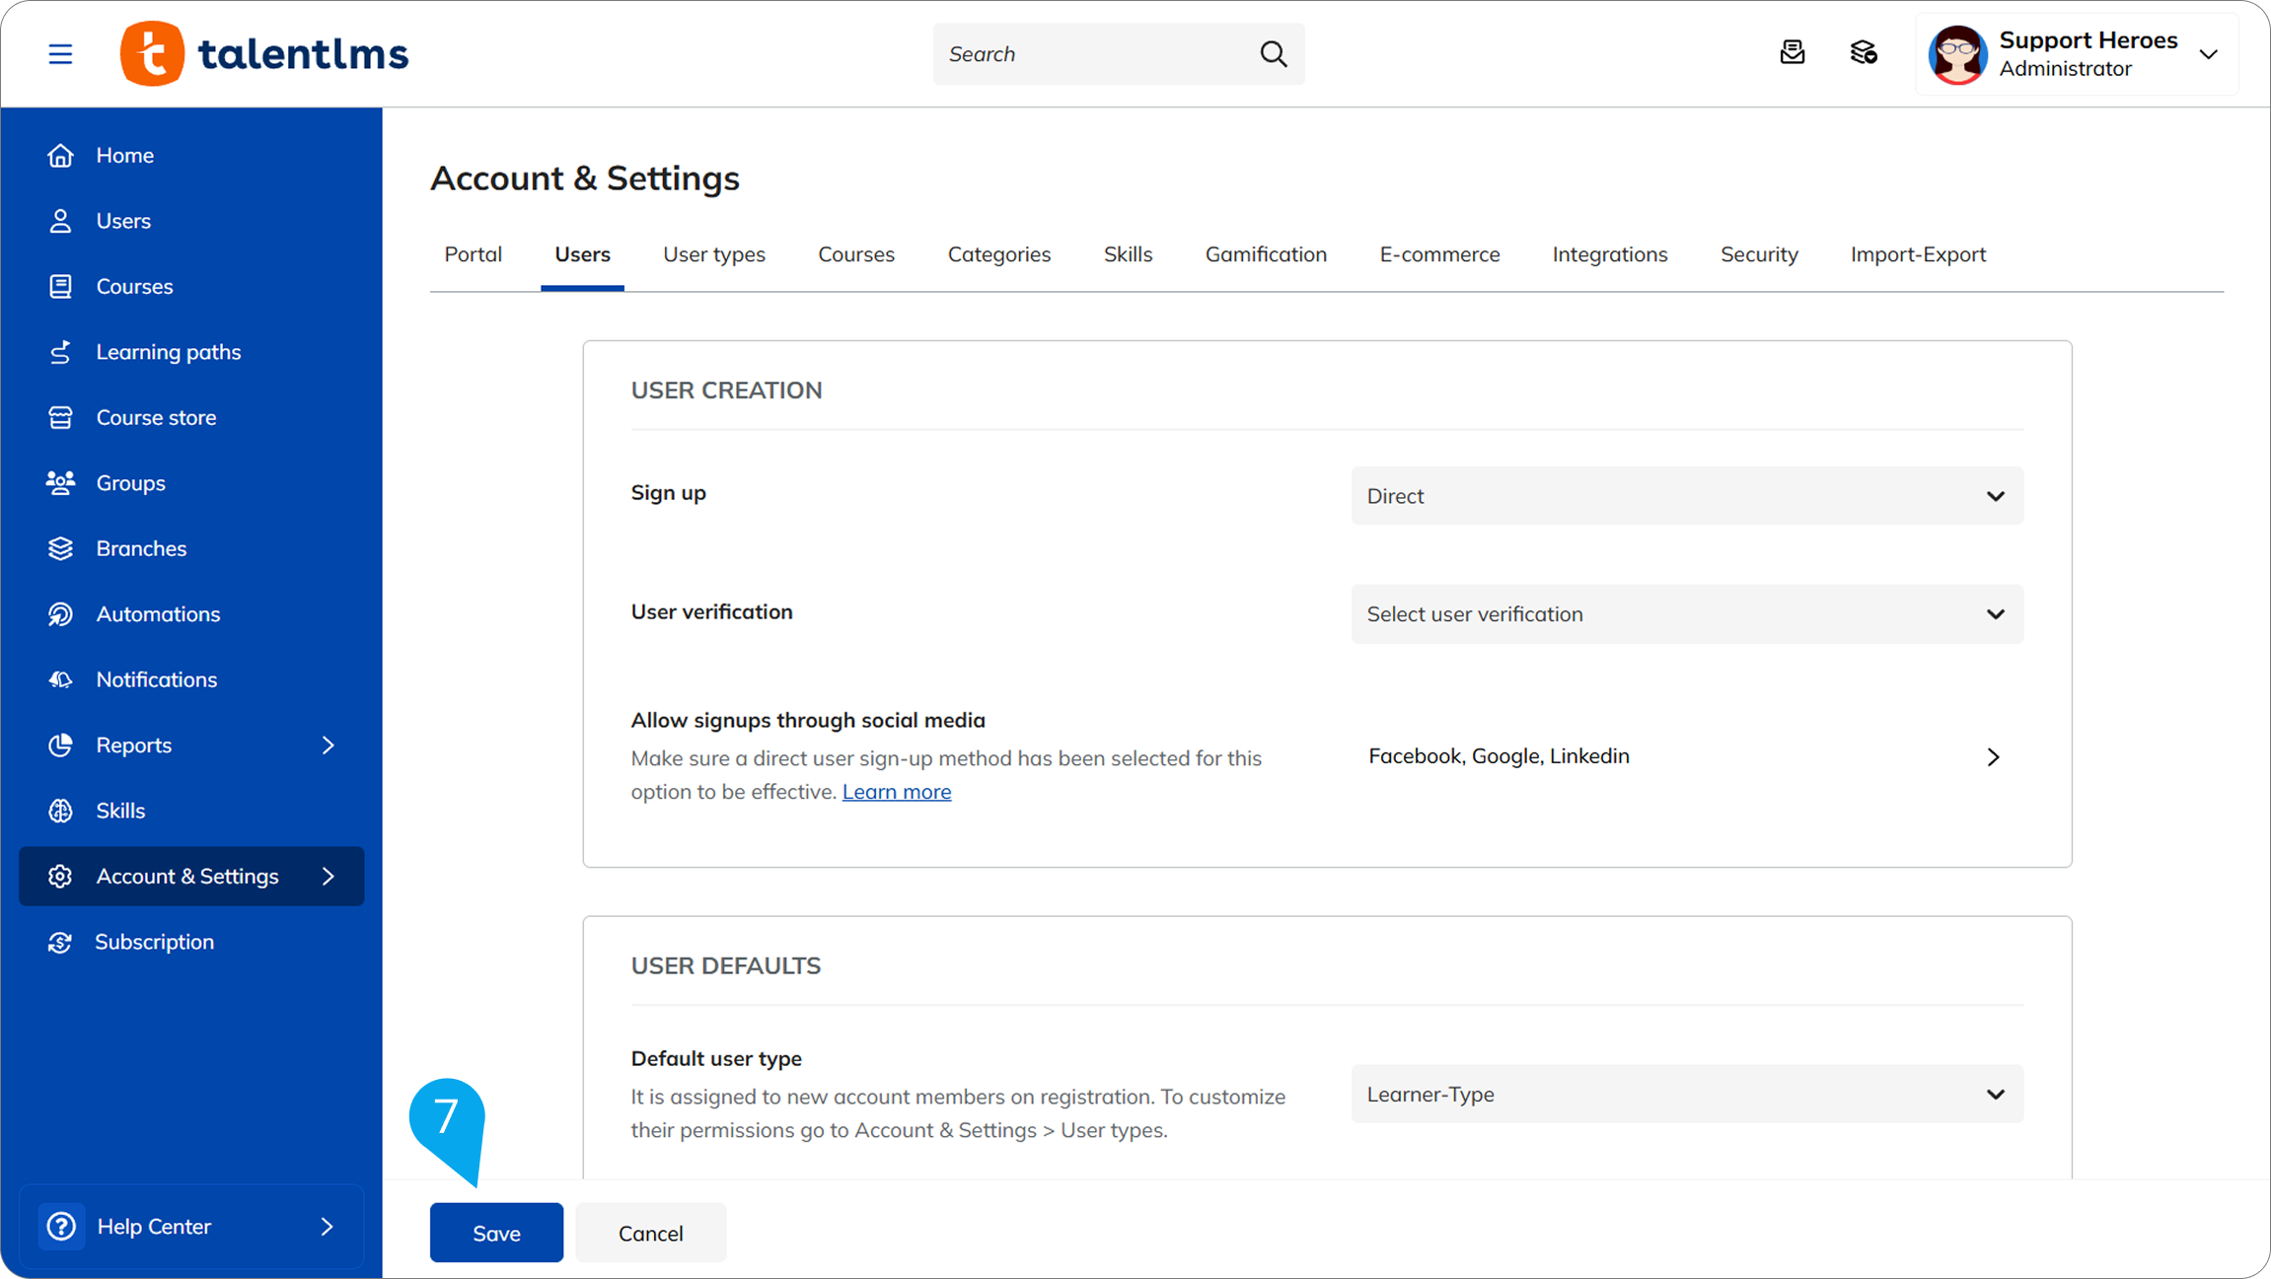Open the Sign up dropdown
Screen dimensions: 2271x1279
pos(1686,496)
